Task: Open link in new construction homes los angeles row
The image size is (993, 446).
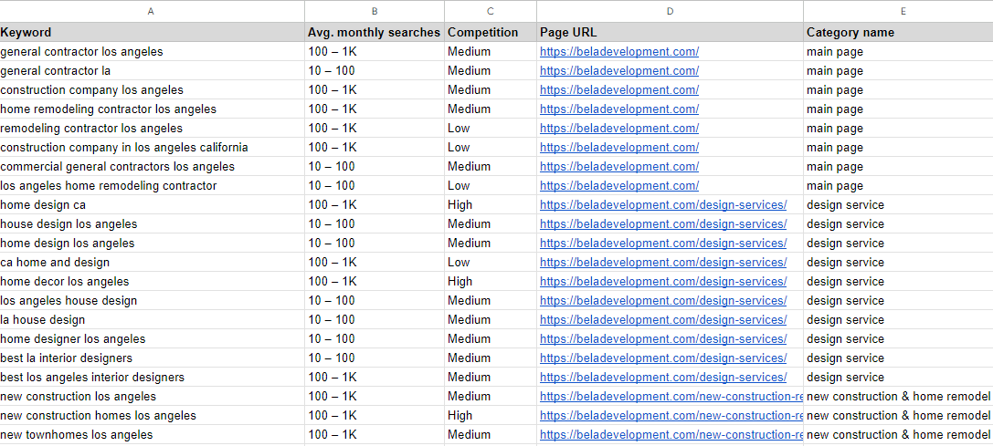Action: 671,416
